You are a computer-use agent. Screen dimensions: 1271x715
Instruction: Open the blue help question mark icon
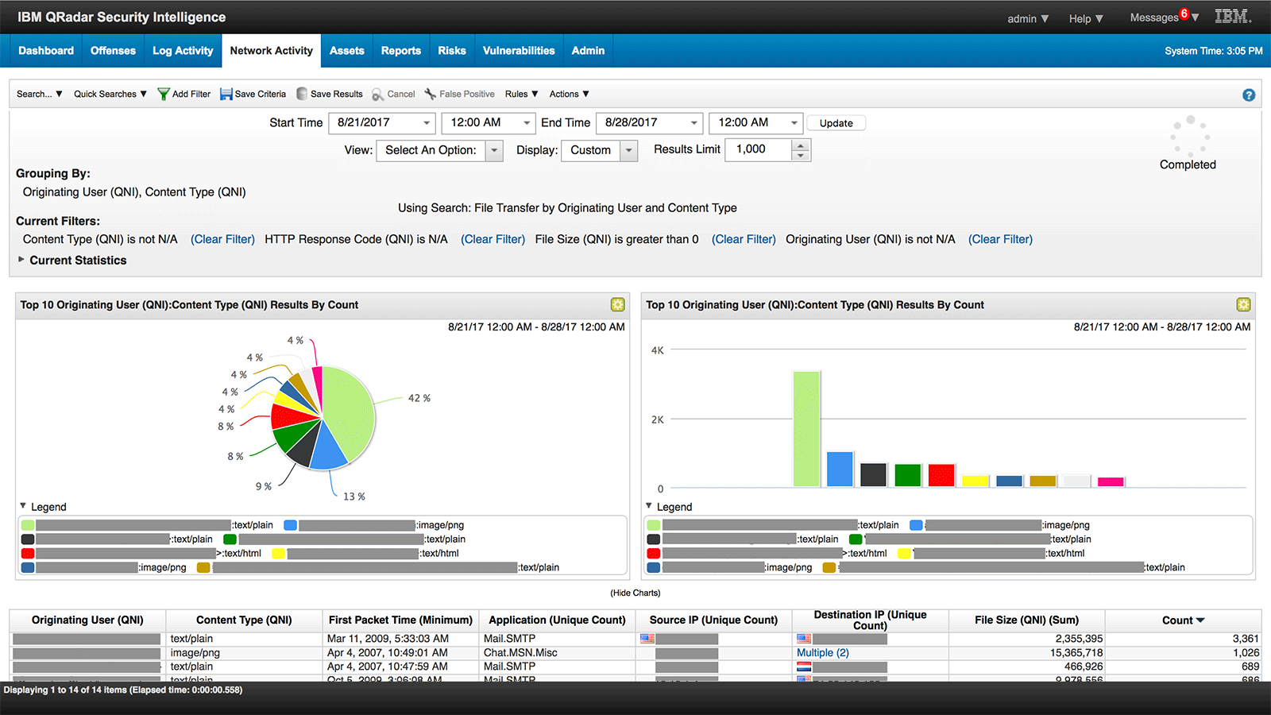(1249, 95)
